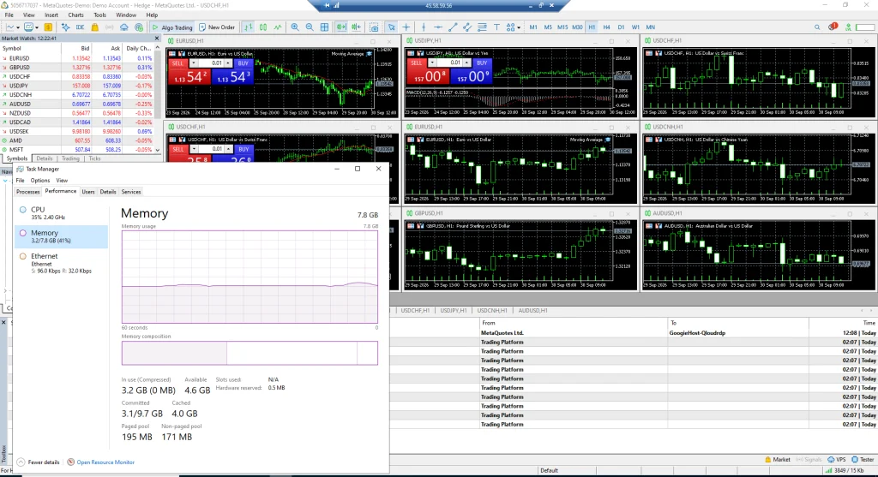
Task: Select the trendline drawing tool
Action: (453, 27)
